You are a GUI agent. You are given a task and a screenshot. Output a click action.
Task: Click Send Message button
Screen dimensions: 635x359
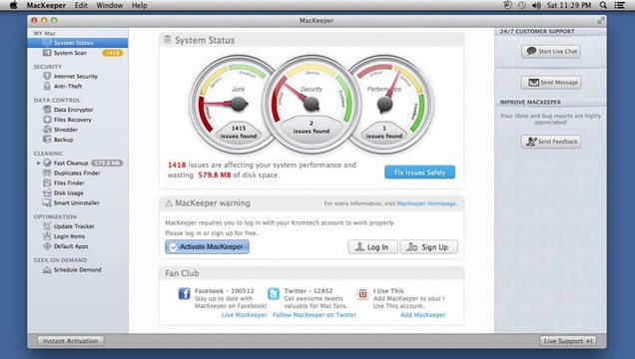pos(551,83)
